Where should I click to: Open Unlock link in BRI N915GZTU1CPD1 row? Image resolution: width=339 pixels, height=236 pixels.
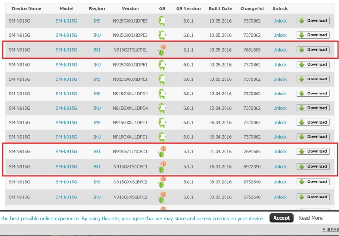pyautogui.click(x=280, y=152)
